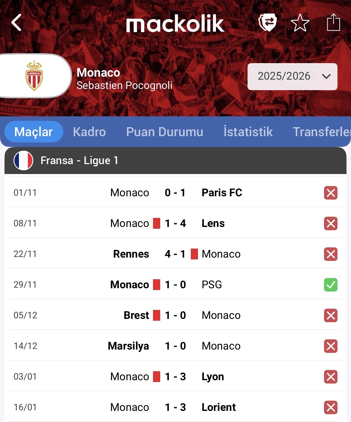
Task: Open the Transferler tab
Action: click(x=322, y=132)
